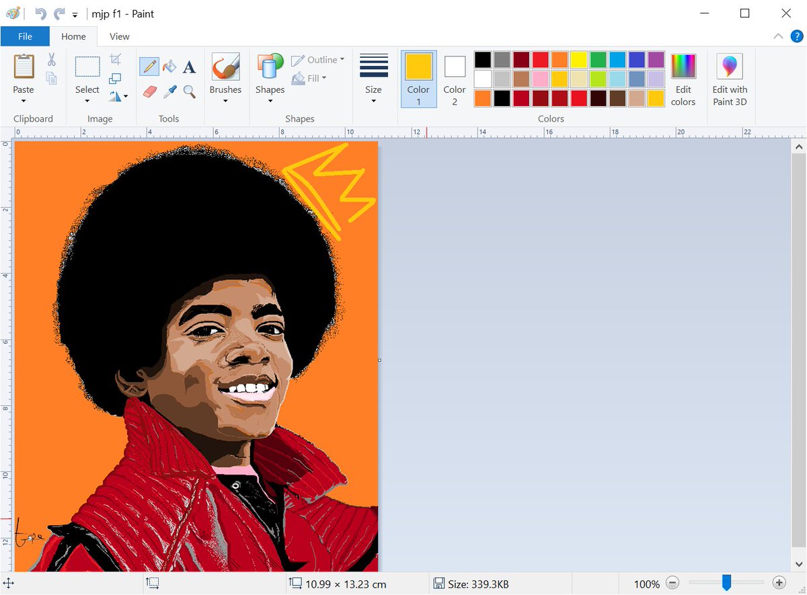Pick the pink swatch in second row
Screen dimensions: 807x595
pyautogui.click(x=541, y=79)
